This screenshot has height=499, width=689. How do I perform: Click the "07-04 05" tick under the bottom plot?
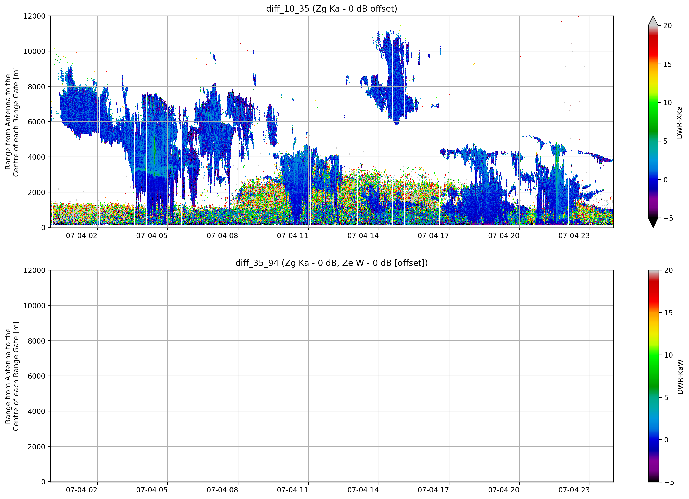pos(152,490)
